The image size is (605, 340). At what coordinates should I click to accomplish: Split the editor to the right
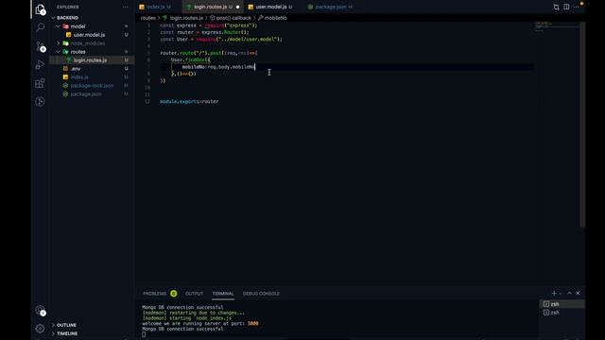point(566,7)
